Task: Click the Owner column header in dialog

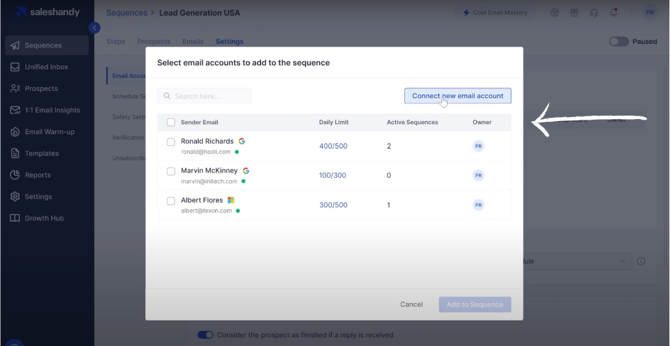Action: click(482, 122)
